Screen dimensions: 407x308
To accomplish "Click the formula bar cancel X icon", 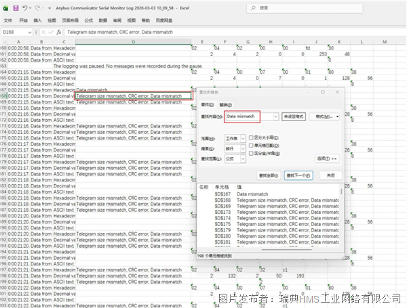I will [43, 32].
